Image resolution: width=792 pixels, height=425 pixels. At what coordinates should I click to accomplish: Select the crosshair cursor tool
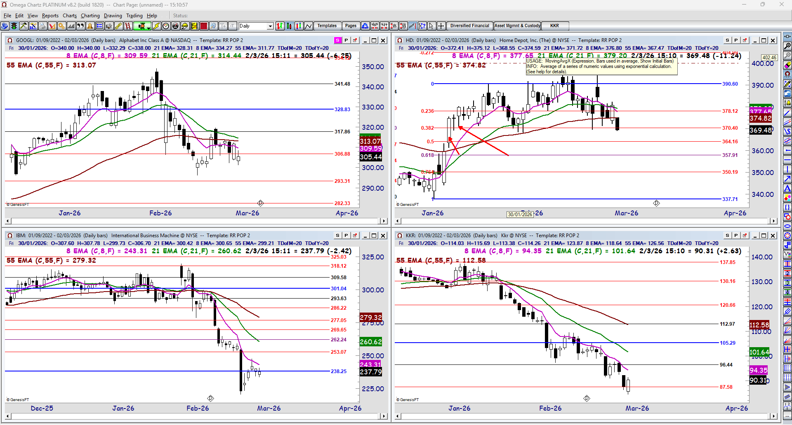441,26
